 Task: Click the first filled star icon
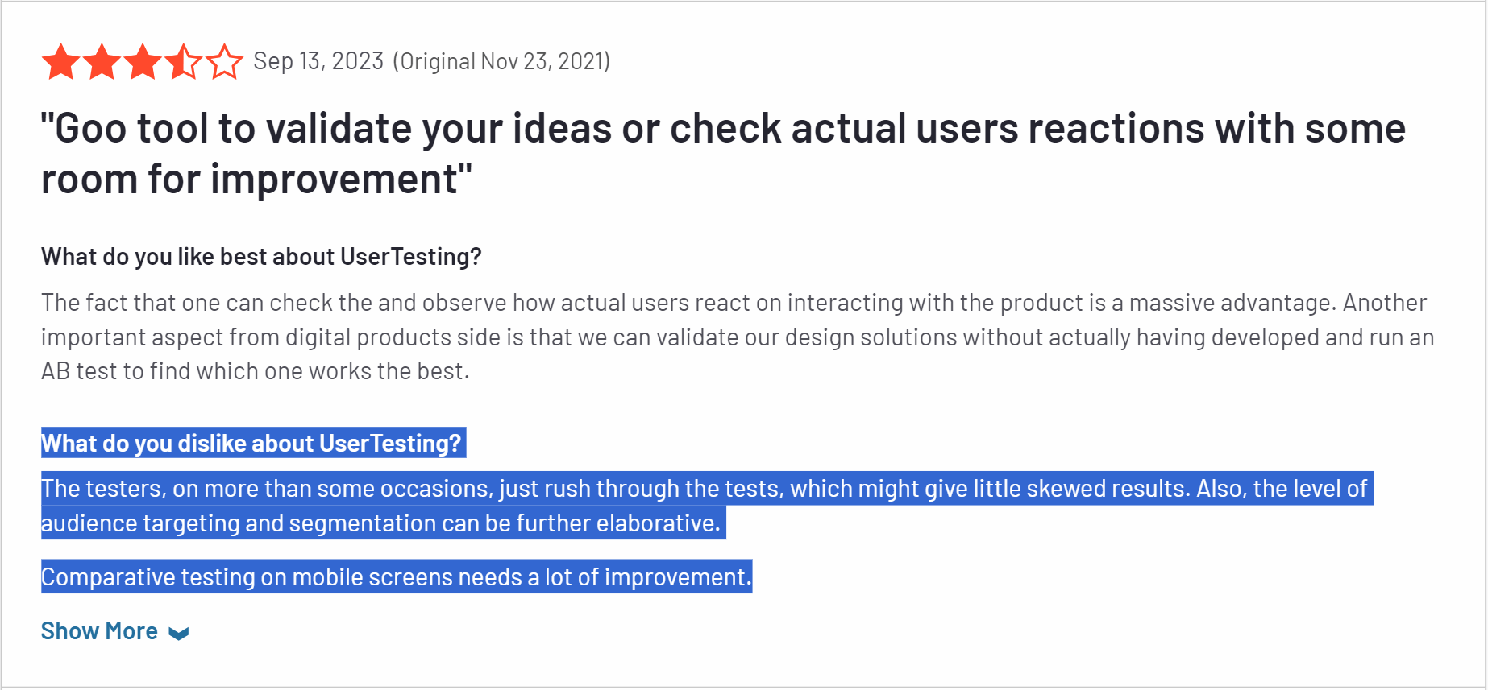click(61, 60)
